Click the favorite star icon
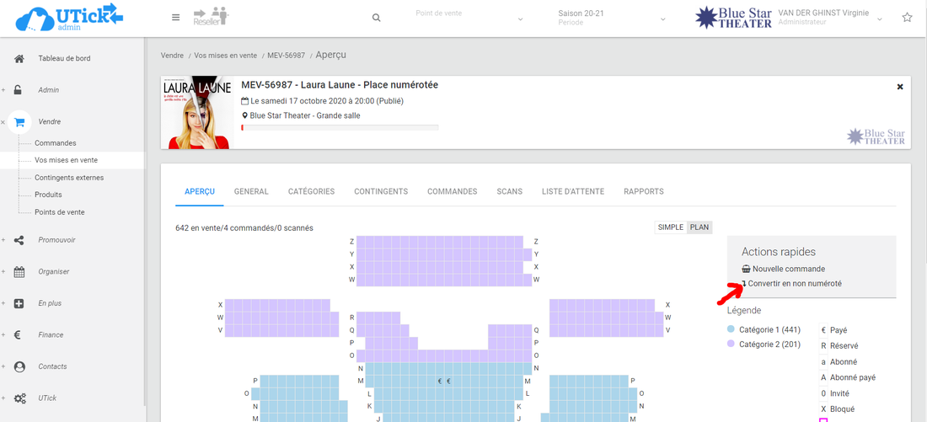Screen dimensions: 927x422 (x=907, y=18)
